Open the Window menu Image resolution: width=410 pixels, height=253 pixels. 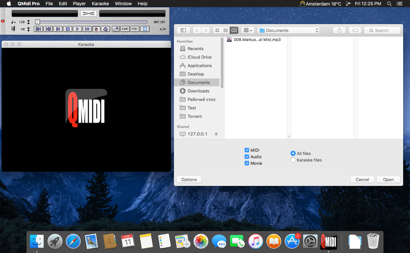pyautogui.click(x=123, y=4)
